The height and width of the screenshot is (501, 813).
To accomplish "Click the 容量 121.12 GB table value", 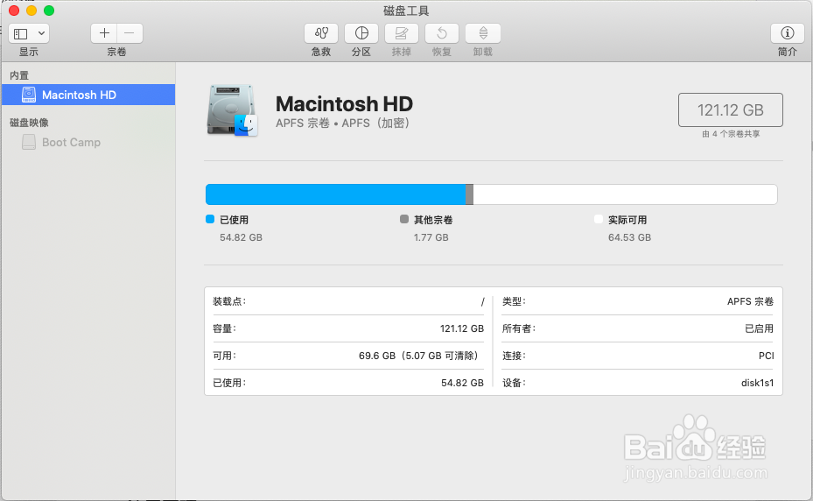I will click(x=461, y=328).
